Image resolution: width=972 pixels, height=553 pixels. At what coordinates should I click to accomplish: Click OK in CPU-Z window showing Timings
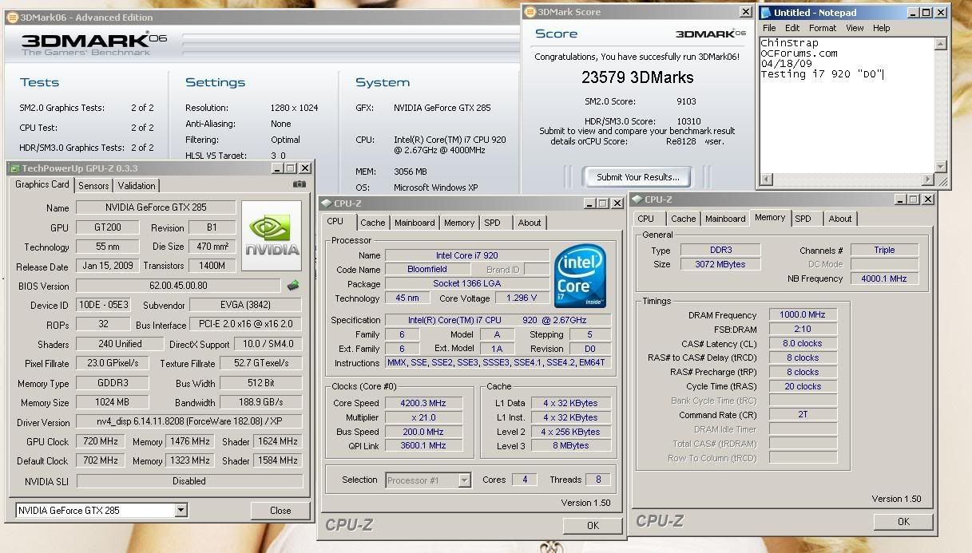(x=903, y=521)
